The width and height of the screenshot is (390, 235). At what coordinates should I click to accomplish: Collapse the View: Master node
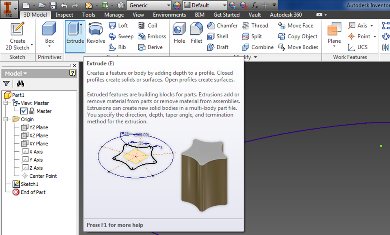pyautogui.click(x=5, y=103)
